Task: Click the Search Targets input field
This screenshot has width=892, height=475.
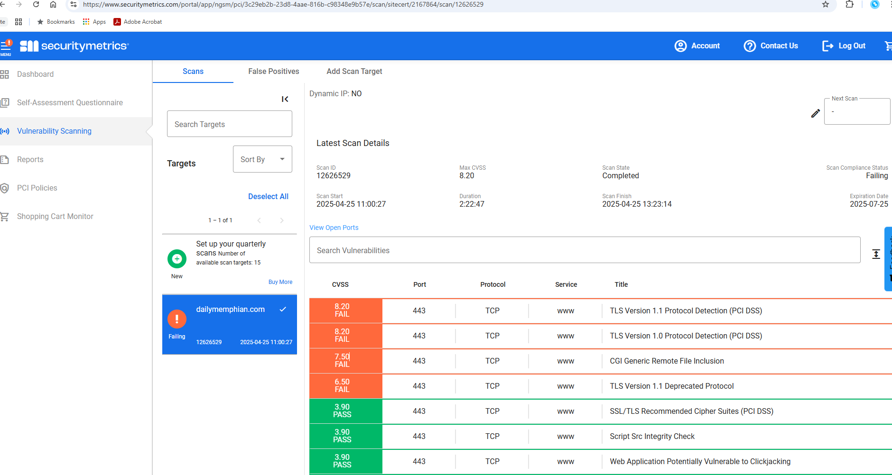Action: (x=230, y=124)
